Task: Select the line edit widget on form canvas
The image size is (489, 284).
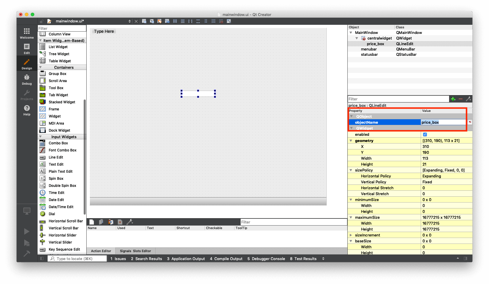Action: coord(198,94)
